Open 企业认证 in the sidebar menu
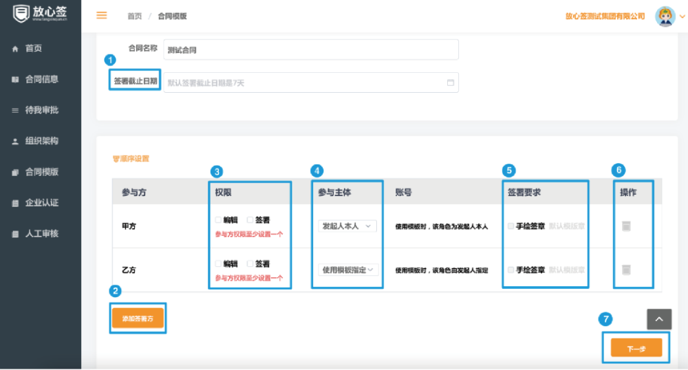The image size is (688, 370). coord(42,202)
